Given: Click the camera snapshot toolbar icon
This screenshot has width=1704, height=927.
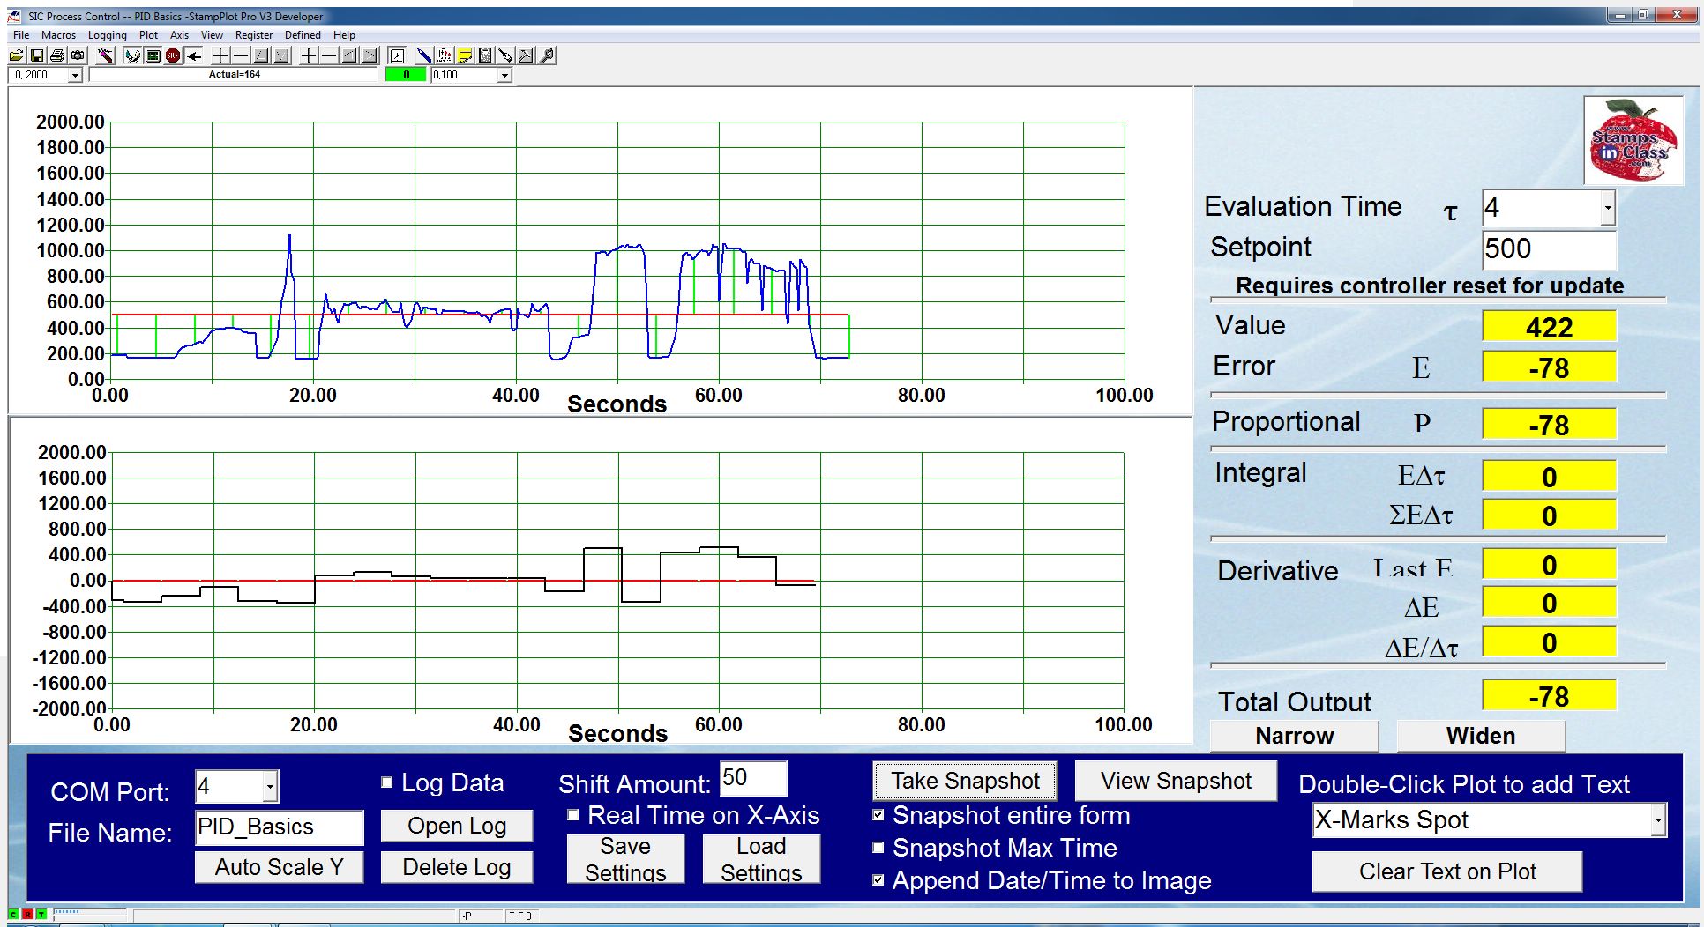Looking at the screenshot, I should (78, 56).
